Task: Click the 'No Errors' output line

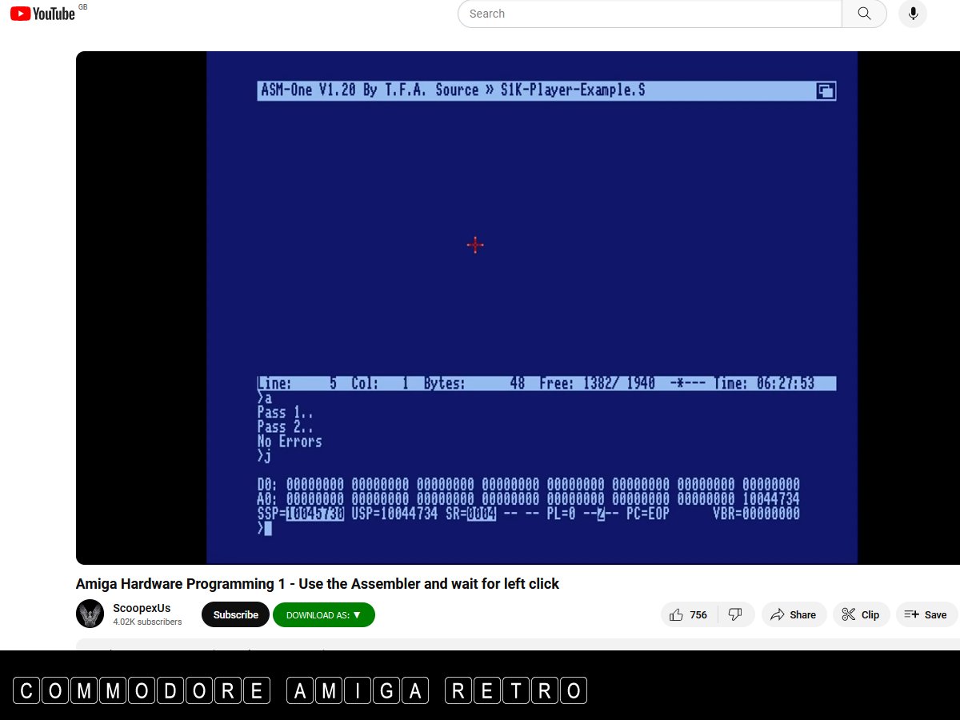Action: (290, 442)
